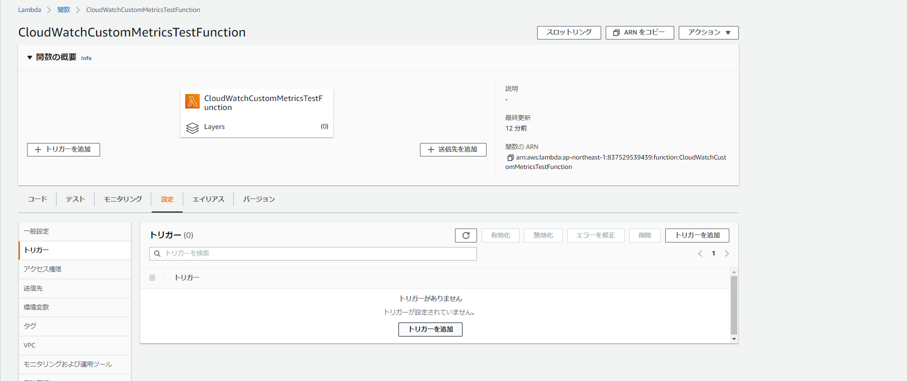907x381 pixels.
Task: Click the Layers stack icon
Action: click(x=192, y=128)
